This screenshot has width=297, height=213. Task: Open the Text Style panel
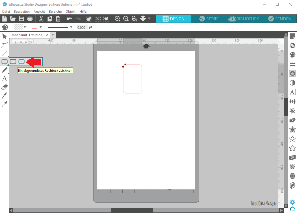(292, 92)
